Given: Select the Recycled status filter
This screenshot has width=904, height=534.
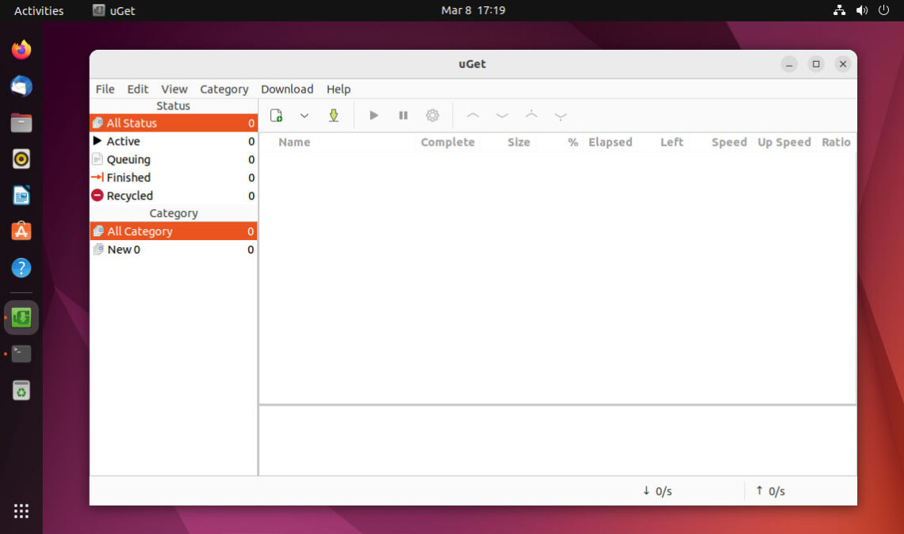Looking at the screenshot, I should (x=174, y=196).
